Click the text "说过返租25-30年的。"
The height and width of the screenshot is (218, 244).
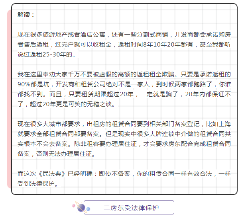[x=47, y=54]
